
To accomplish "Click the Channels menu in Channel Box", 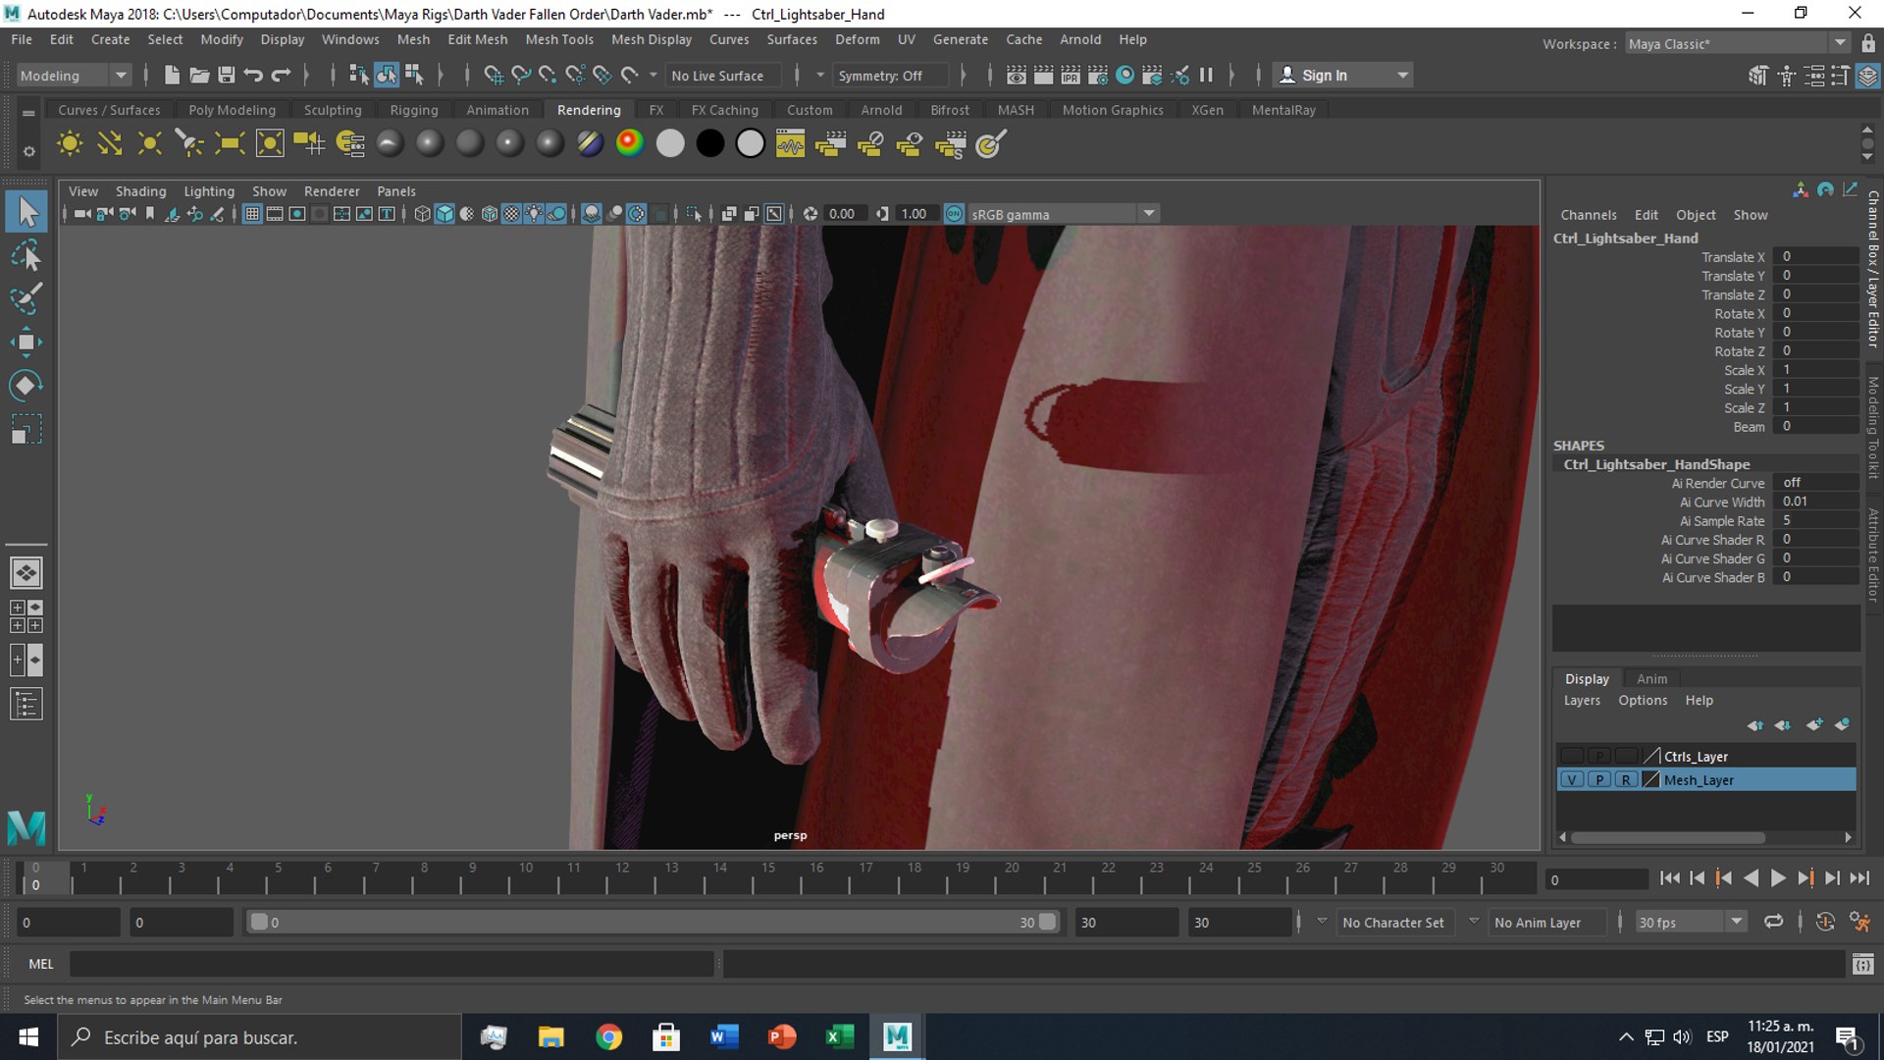I will click(x=1588, y=215).
